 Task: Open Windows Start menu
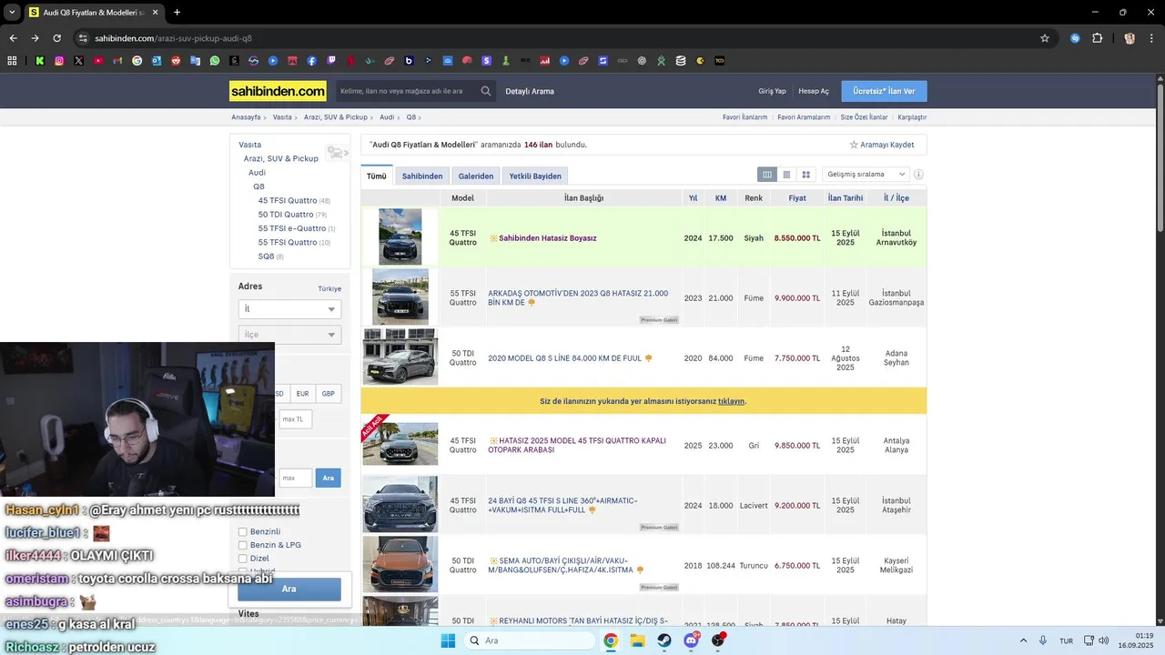pos(448,640)
